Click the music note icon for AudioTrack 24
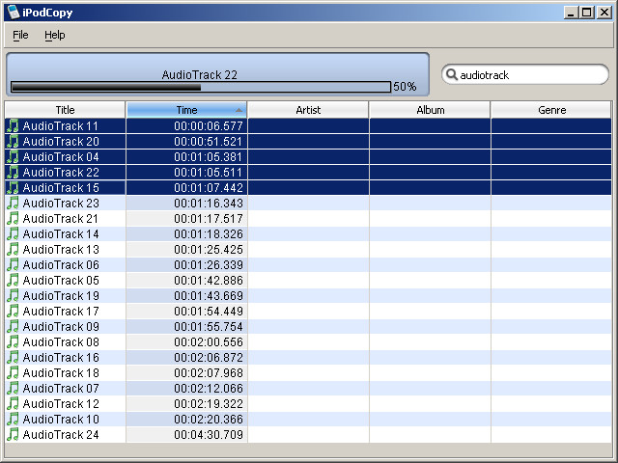 pos(13,434)
